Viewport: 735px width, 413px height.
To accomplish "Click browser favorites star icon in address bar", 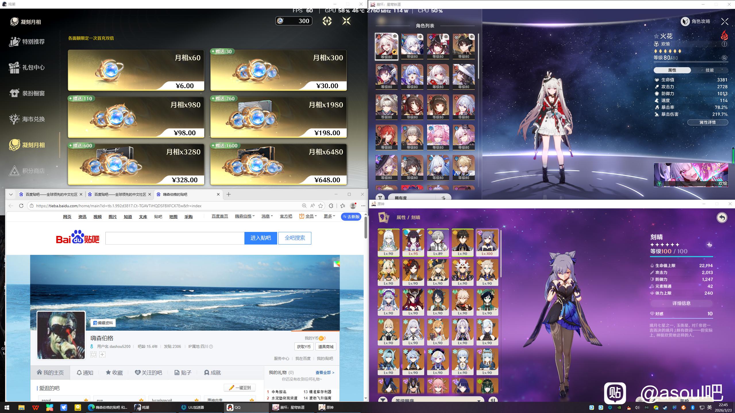I will (x=321, y=206).
